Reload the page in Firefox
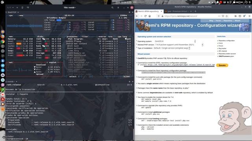Image resolution: width=252 pixels, height=141 pixels. [x=145, y=16]
